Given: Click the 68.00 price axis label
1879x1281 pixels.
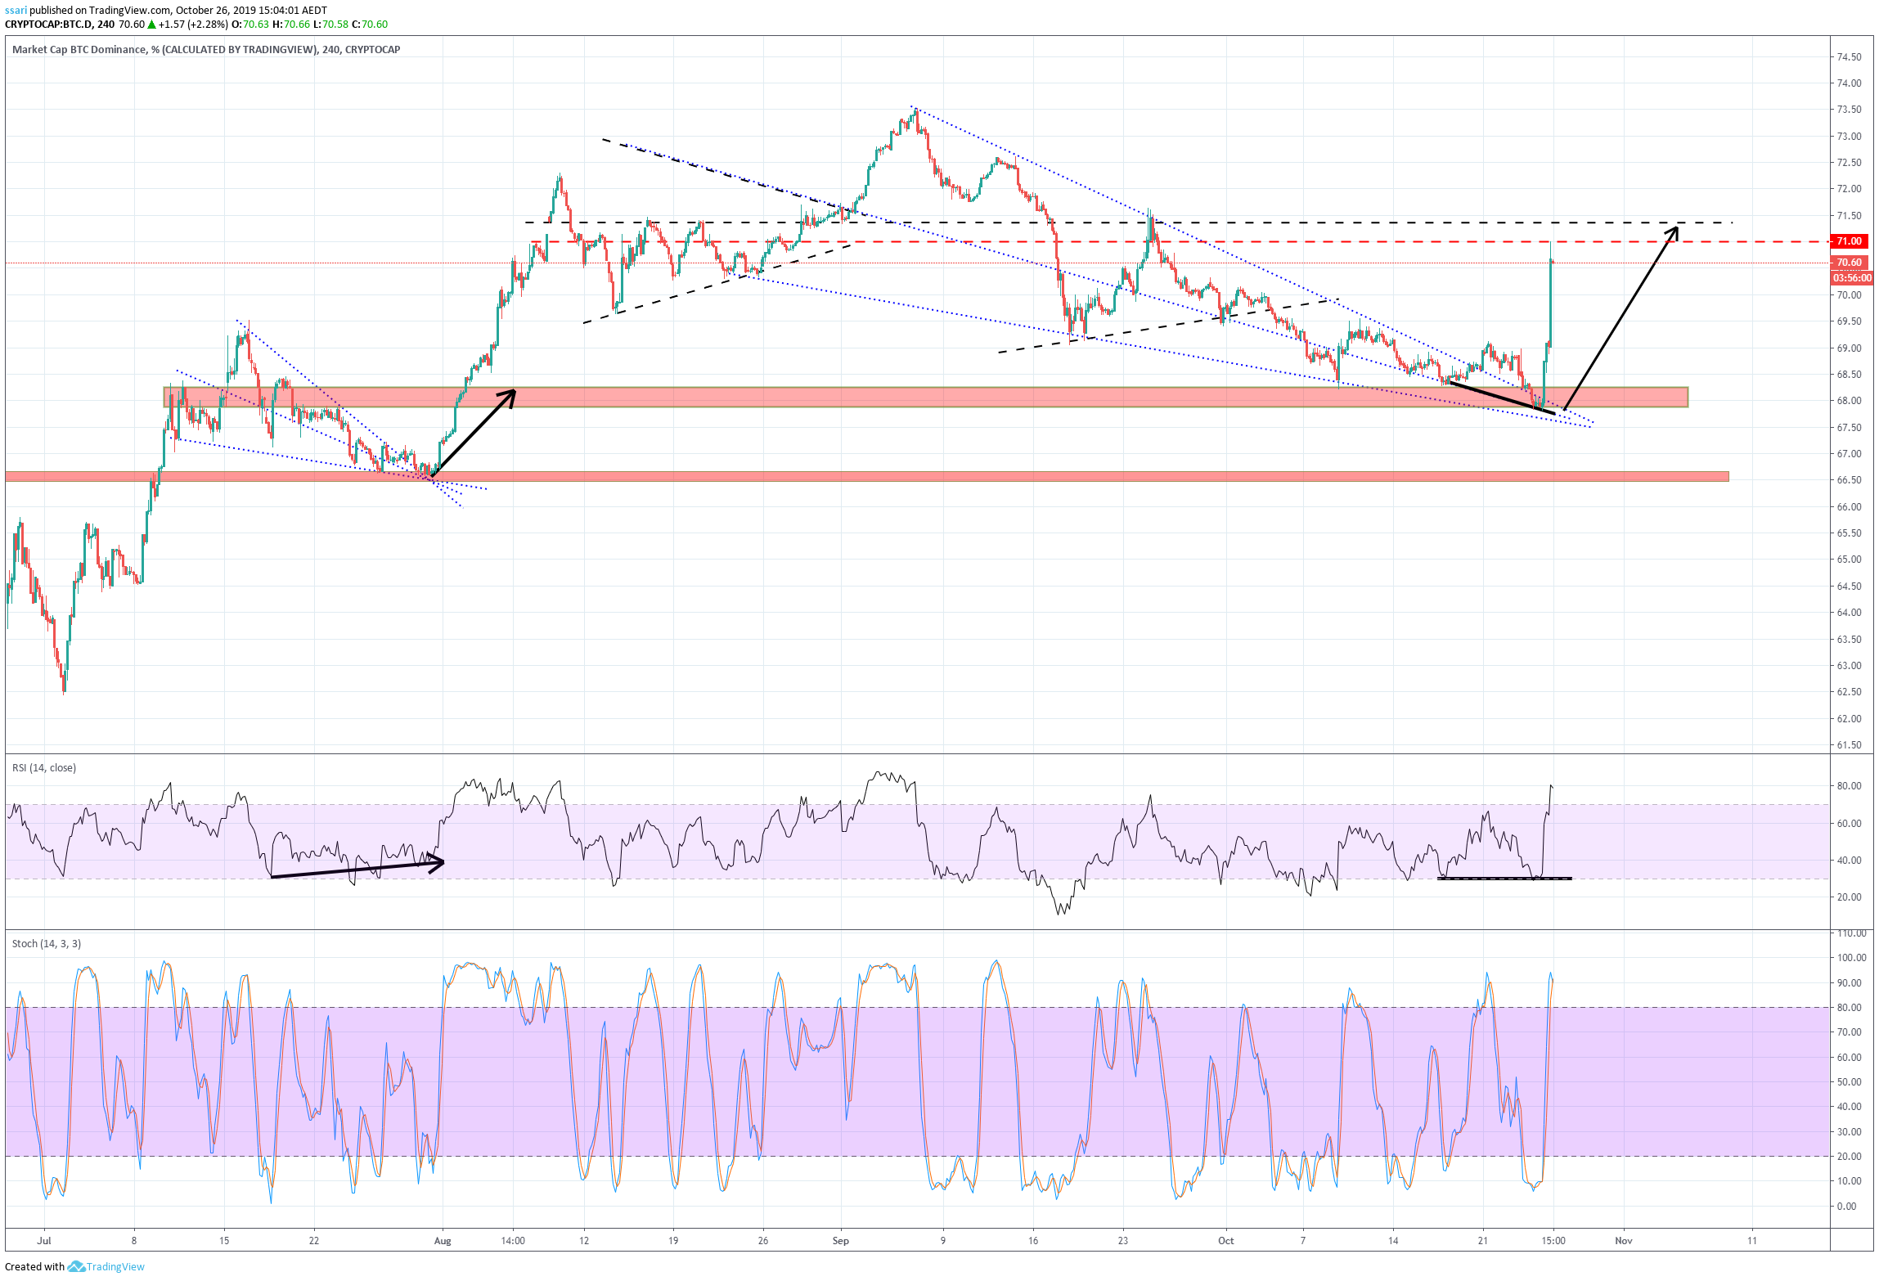Looking at the screenshot, I should pyautogui.click(x=1849, y=401).
